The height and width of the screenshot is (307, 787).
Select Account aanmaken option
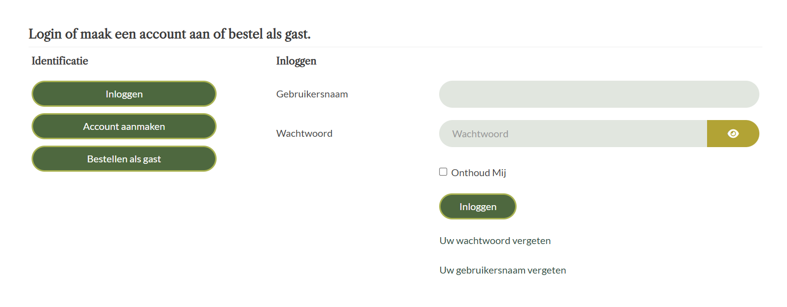tap(124, 126)
